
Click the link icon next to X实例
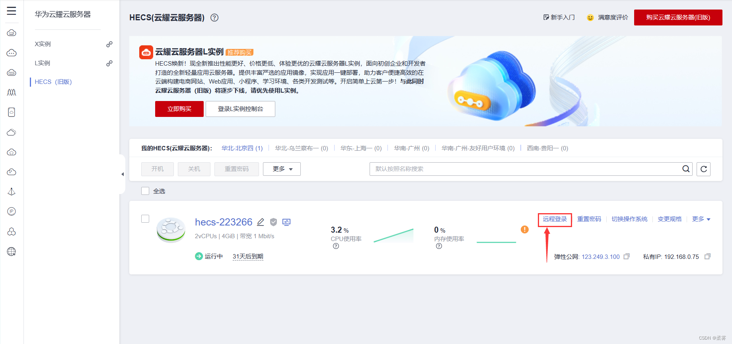[109, 44]
